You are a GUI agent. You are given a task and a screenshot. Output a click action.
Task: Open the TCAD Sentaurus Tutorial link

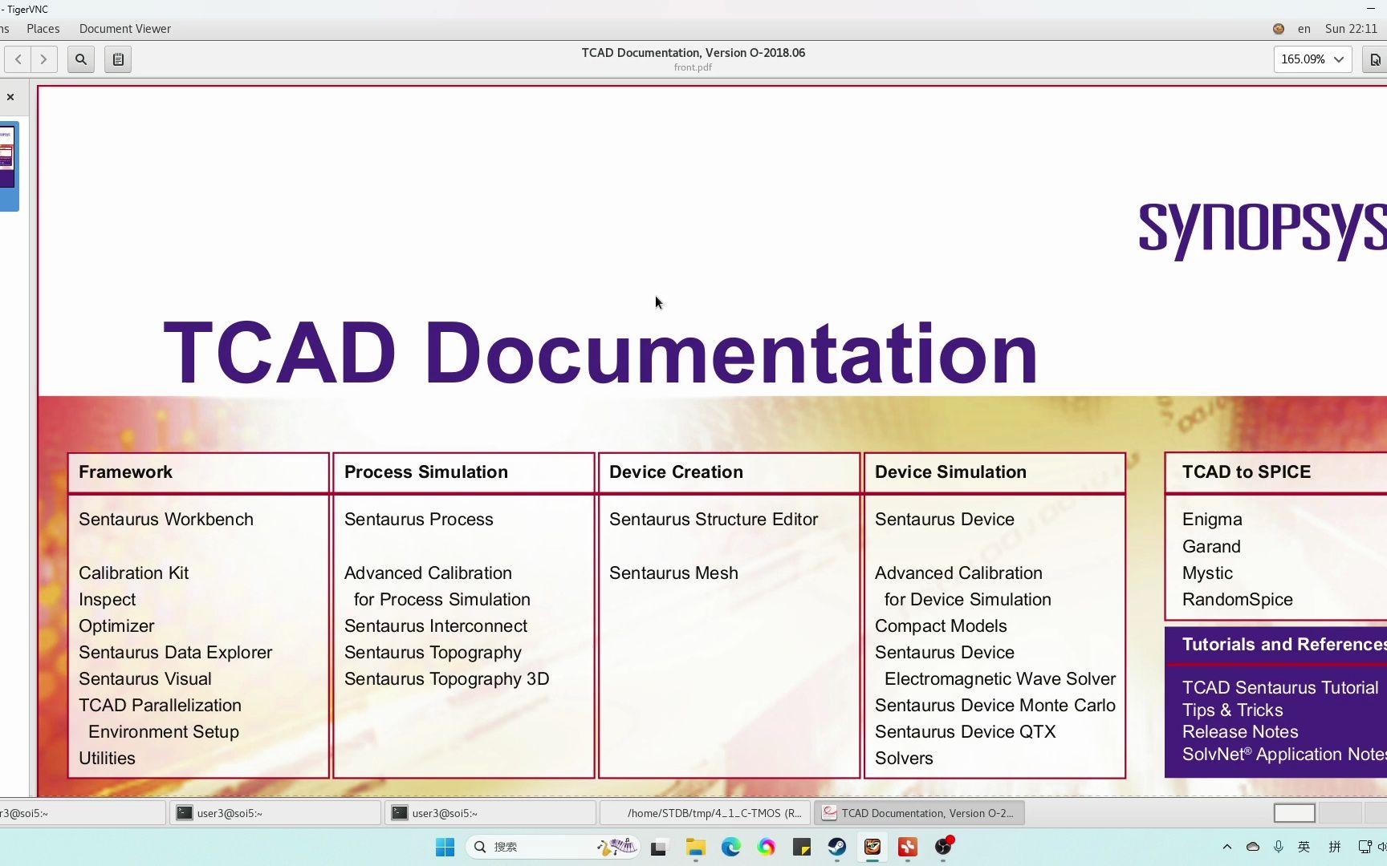coord(1280,688)
